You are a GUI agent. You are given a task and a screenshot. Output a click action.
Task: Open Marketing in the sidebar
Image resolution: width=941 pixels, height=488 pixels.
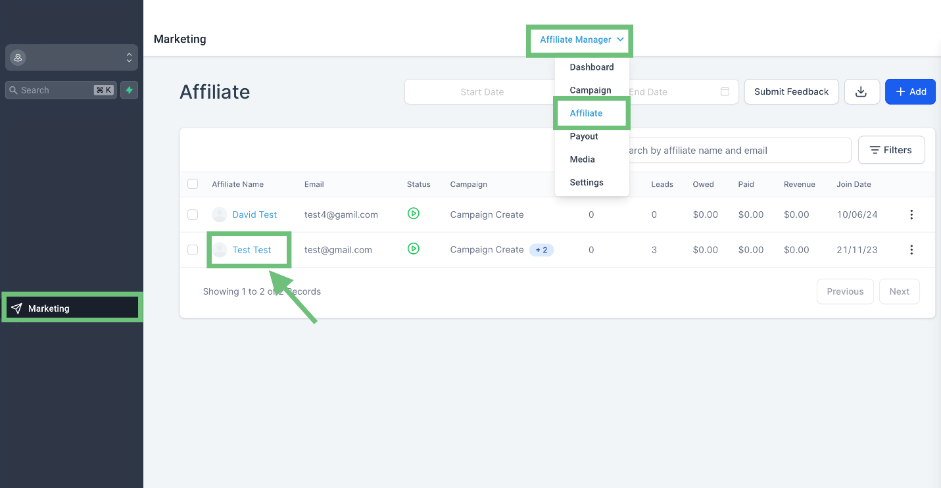(72, 308)
